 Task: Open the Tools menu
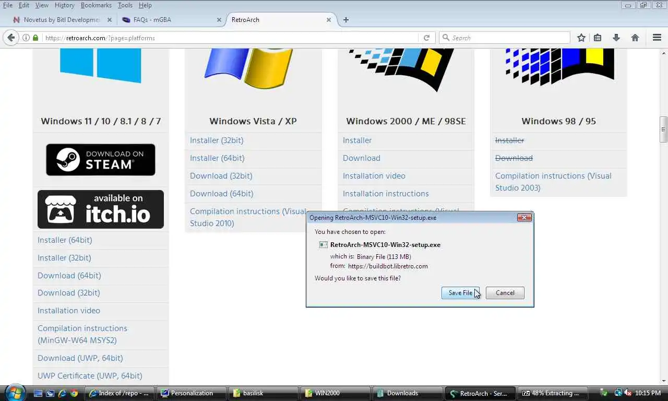coord(125,5)
